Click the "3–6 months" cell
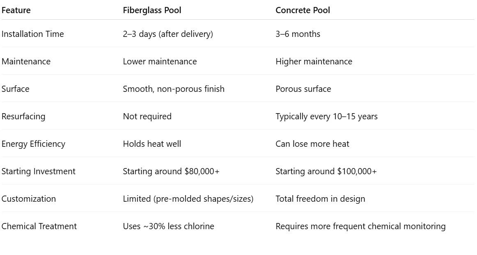477x255 pixels. point(298,34)
